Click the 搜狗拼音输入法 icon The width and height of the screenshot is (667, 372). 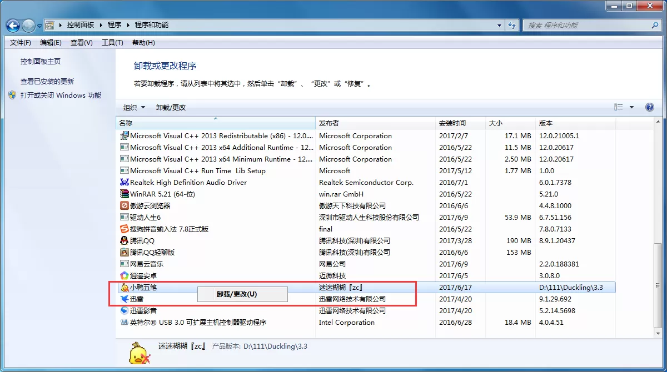125,229
